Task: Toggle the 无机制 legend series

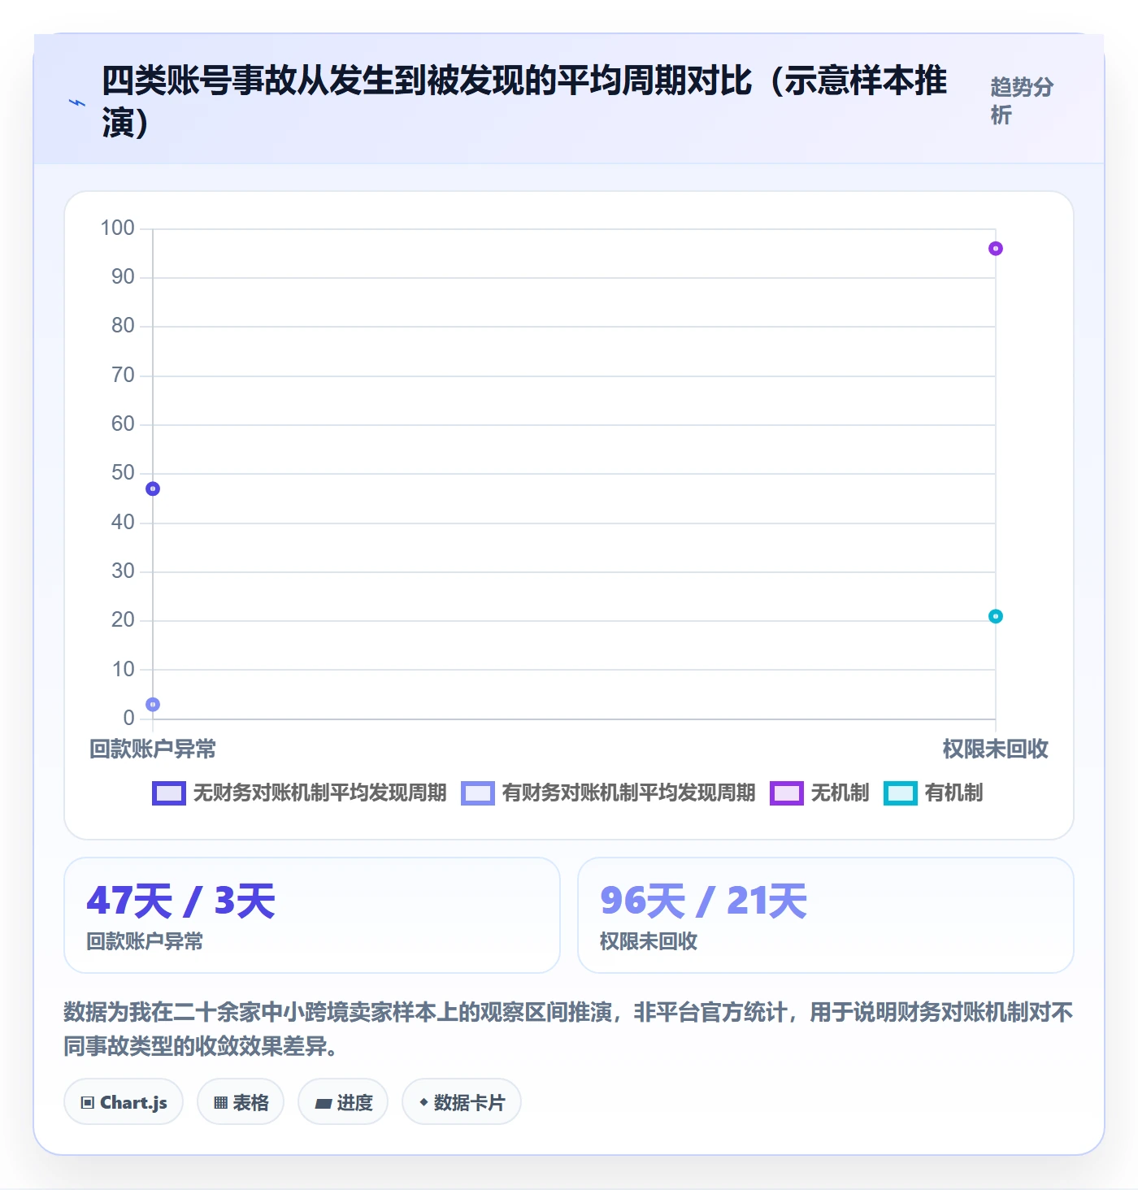Action: (x=819, y=793)
